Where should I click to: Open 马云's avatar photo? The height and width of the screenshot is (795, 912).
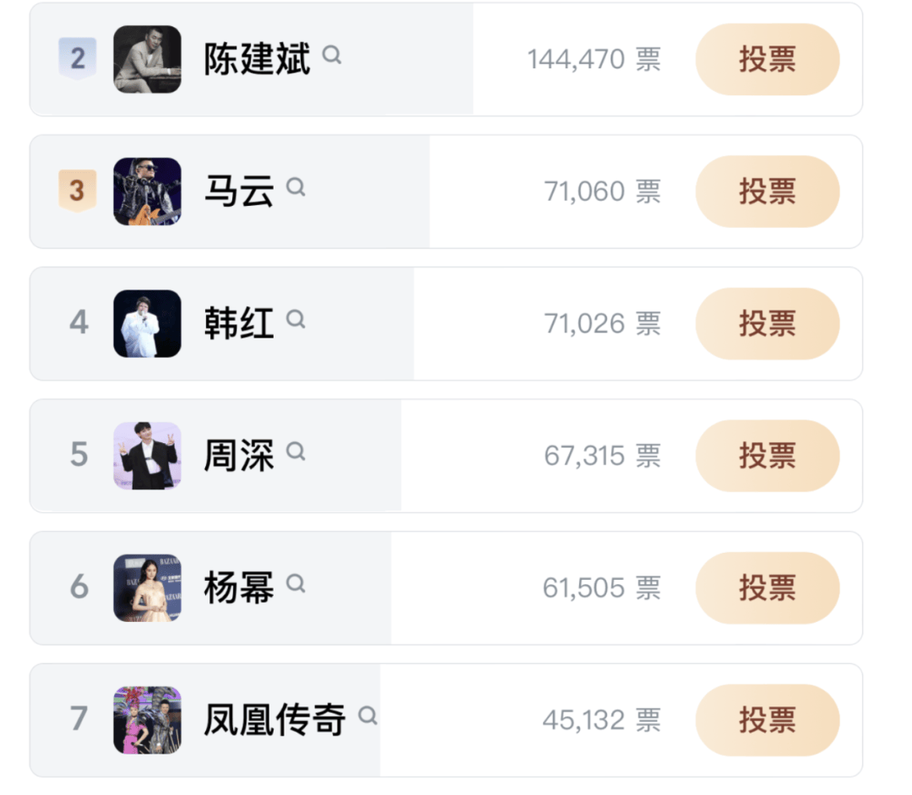(x=148, y=192)
